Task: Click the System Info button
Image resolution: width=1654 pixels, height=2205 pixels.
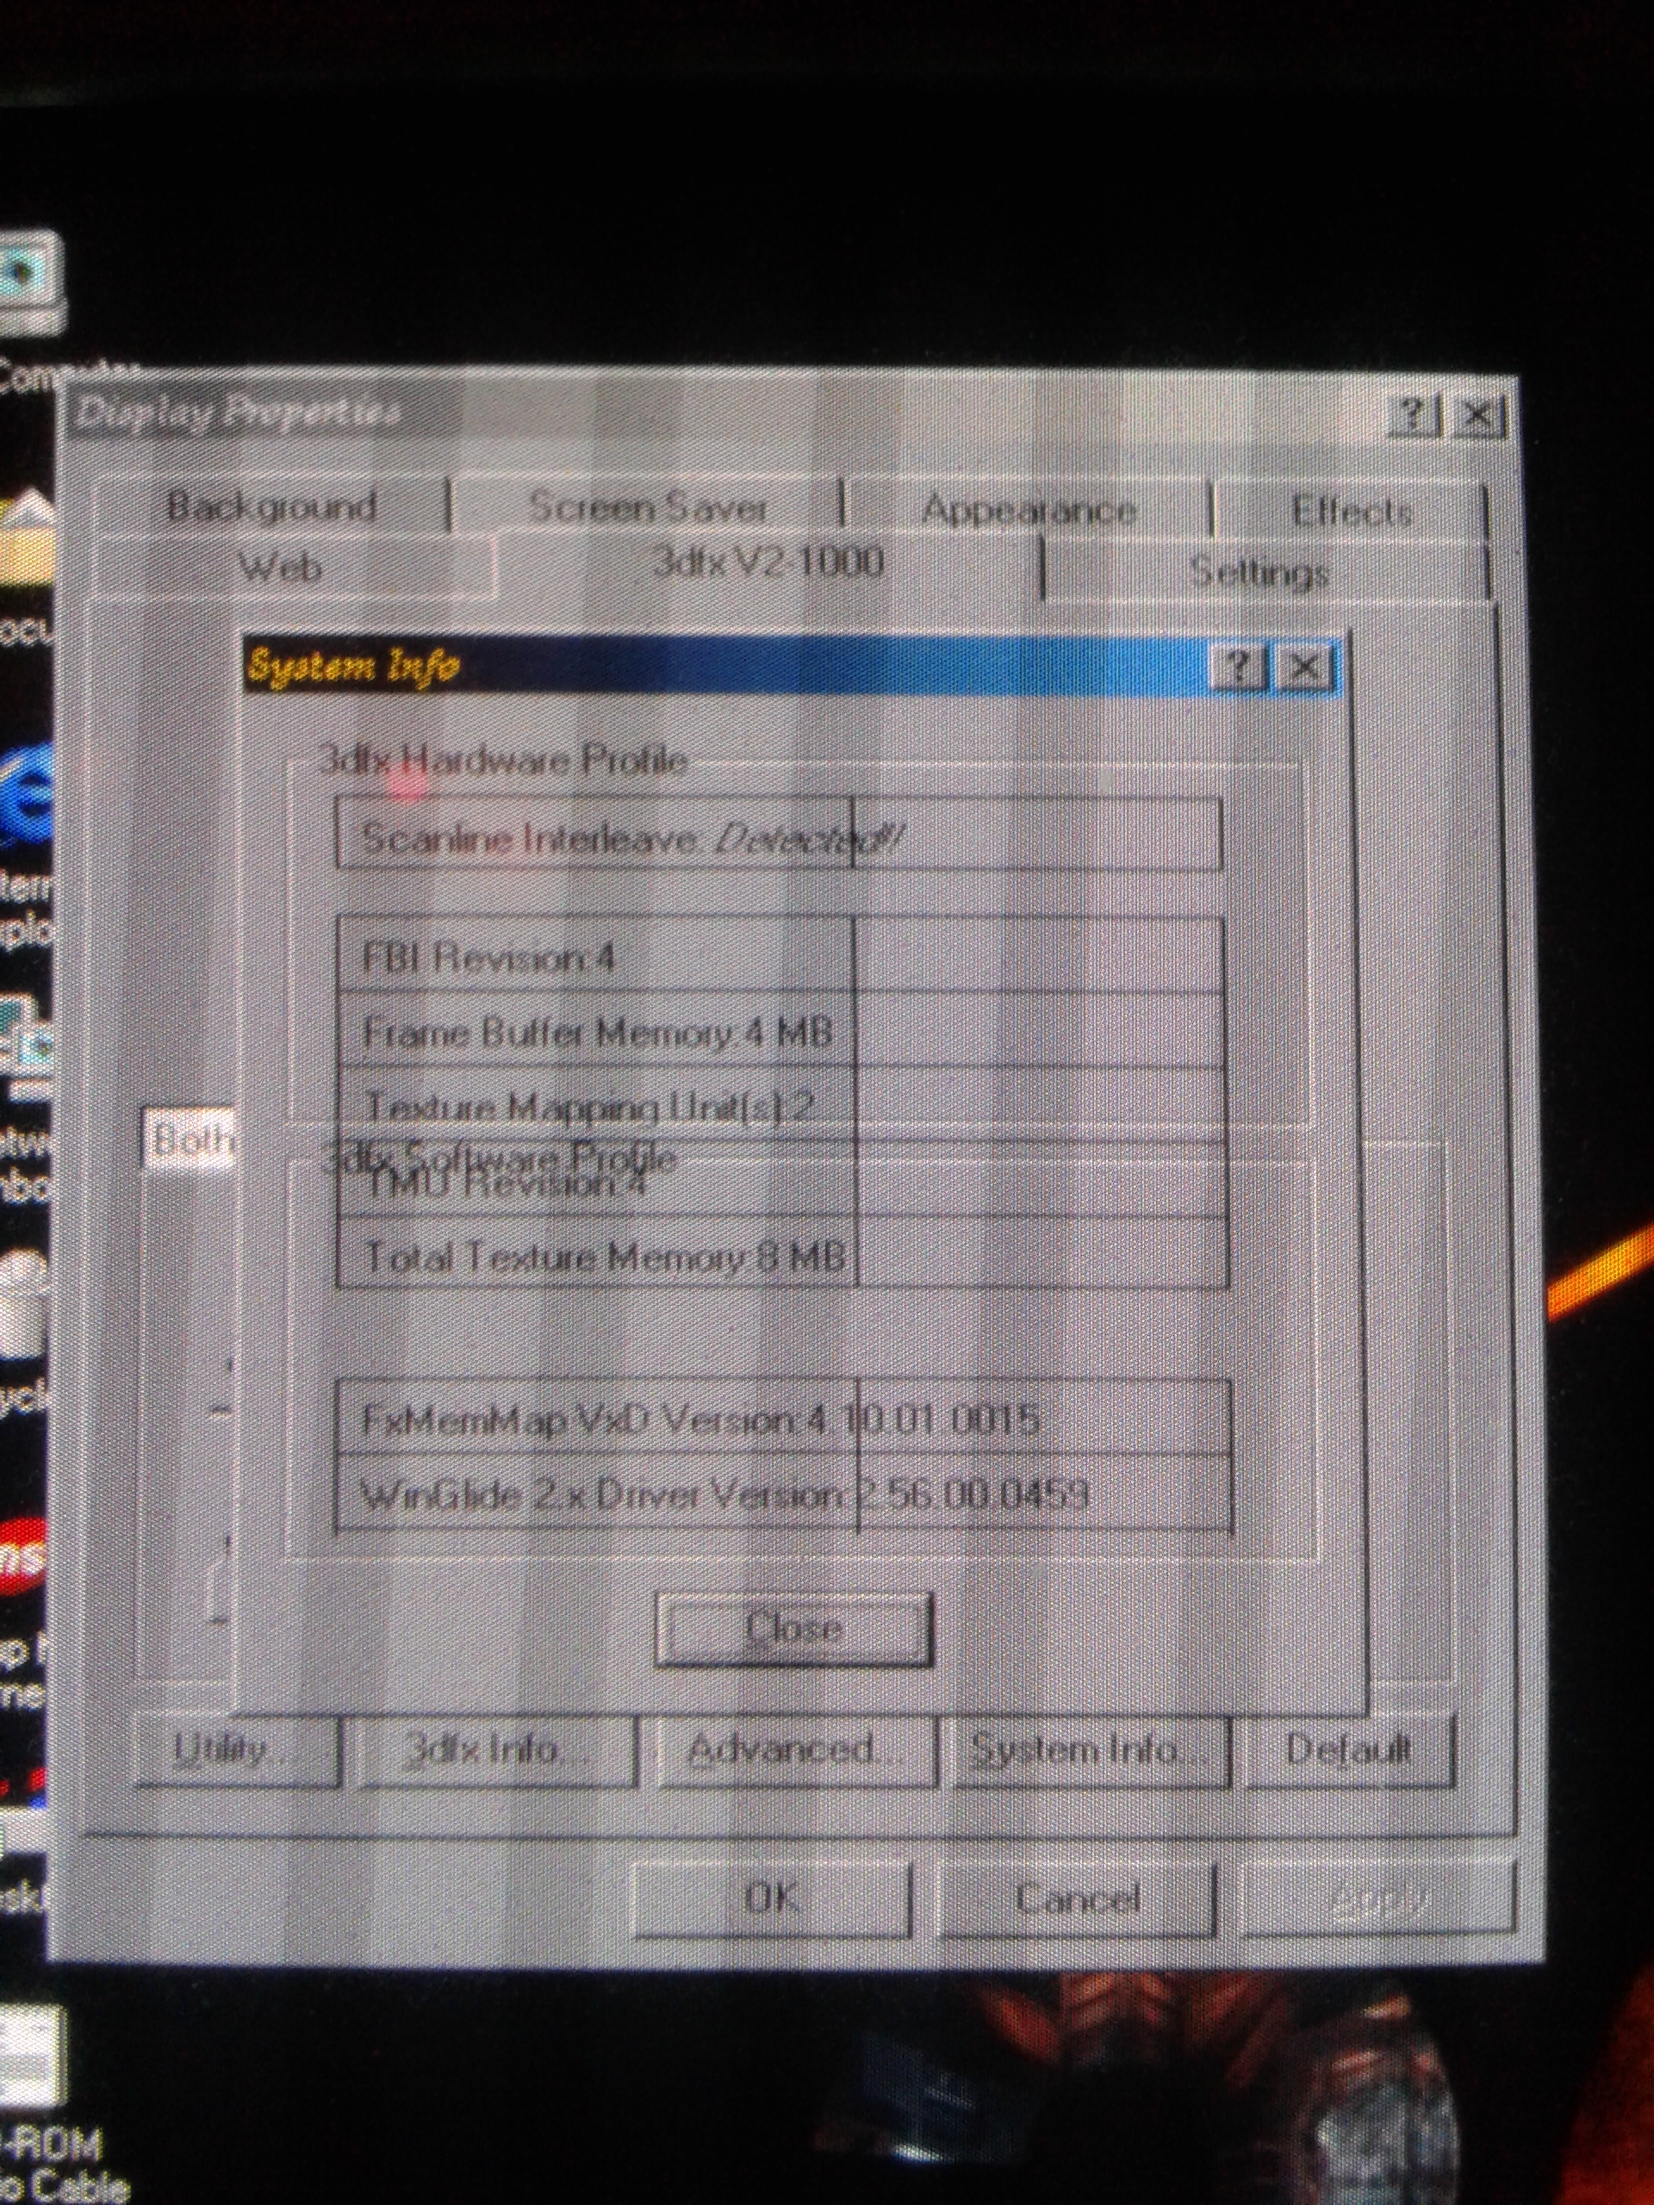Action: coord(1091,1748)
